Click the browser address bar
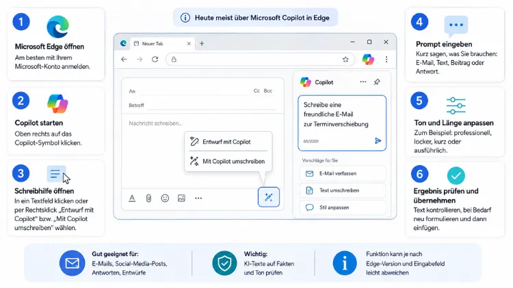 click(261, 59)
